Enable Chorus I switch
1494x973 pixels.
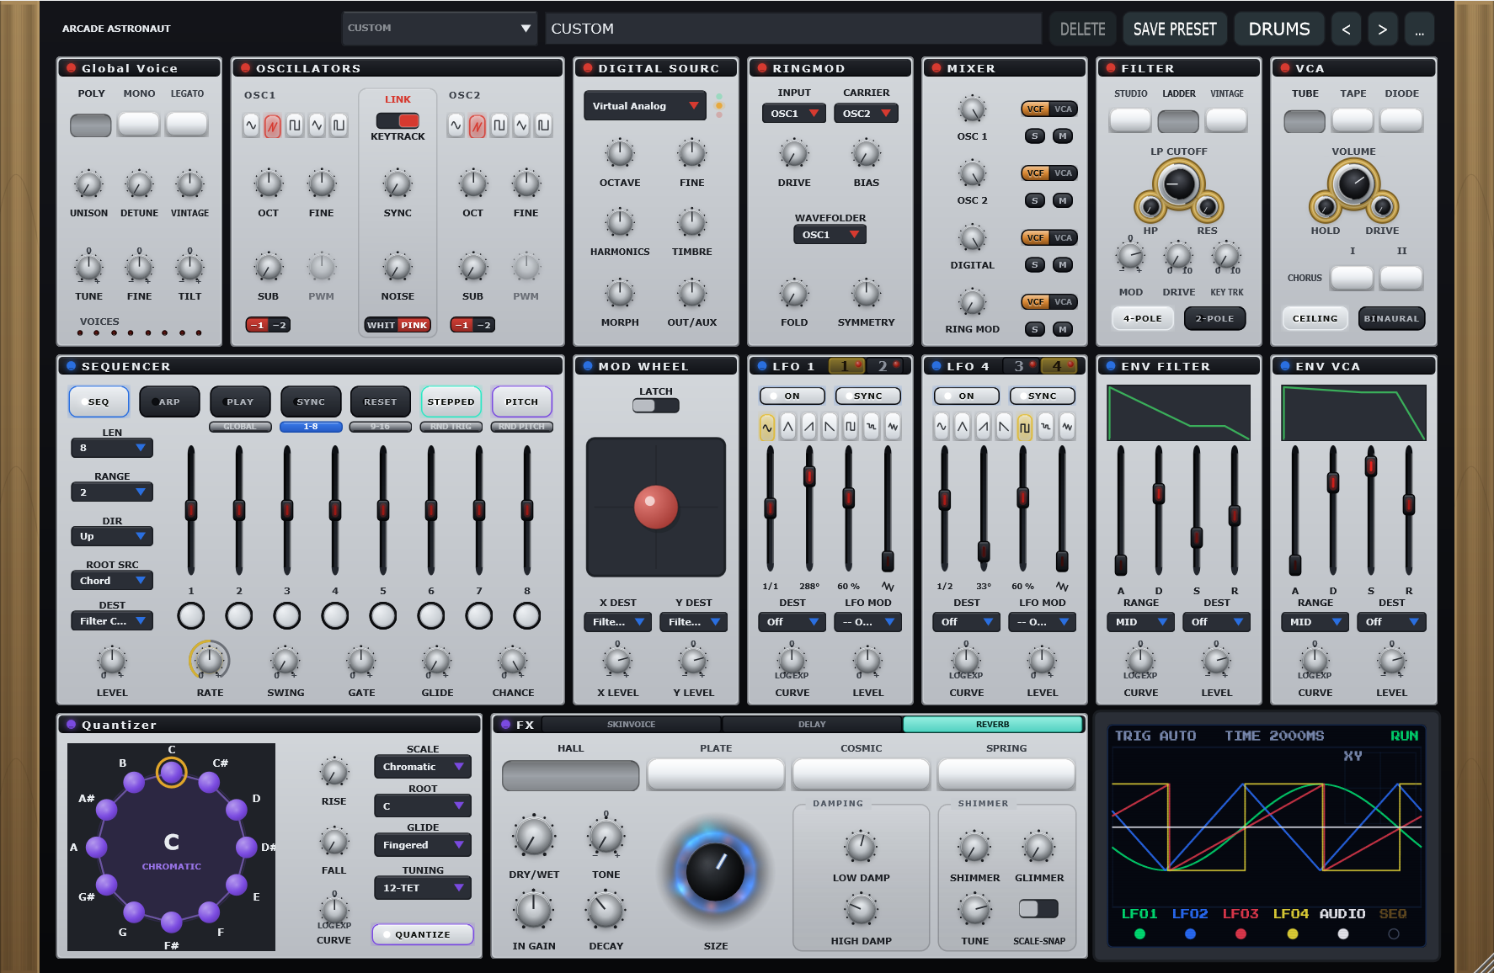click(1353, 277)
